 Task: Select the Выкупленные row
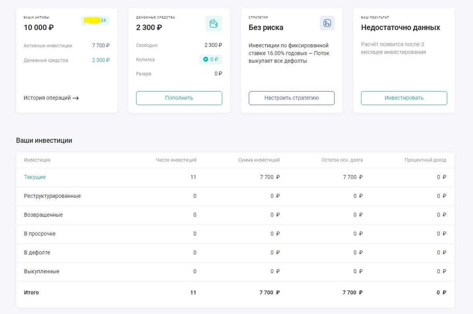click(x=235, y=272)
